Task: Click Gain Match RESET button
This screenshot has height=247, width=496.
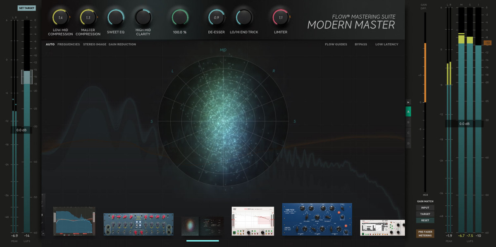Action: pos(425,220)
